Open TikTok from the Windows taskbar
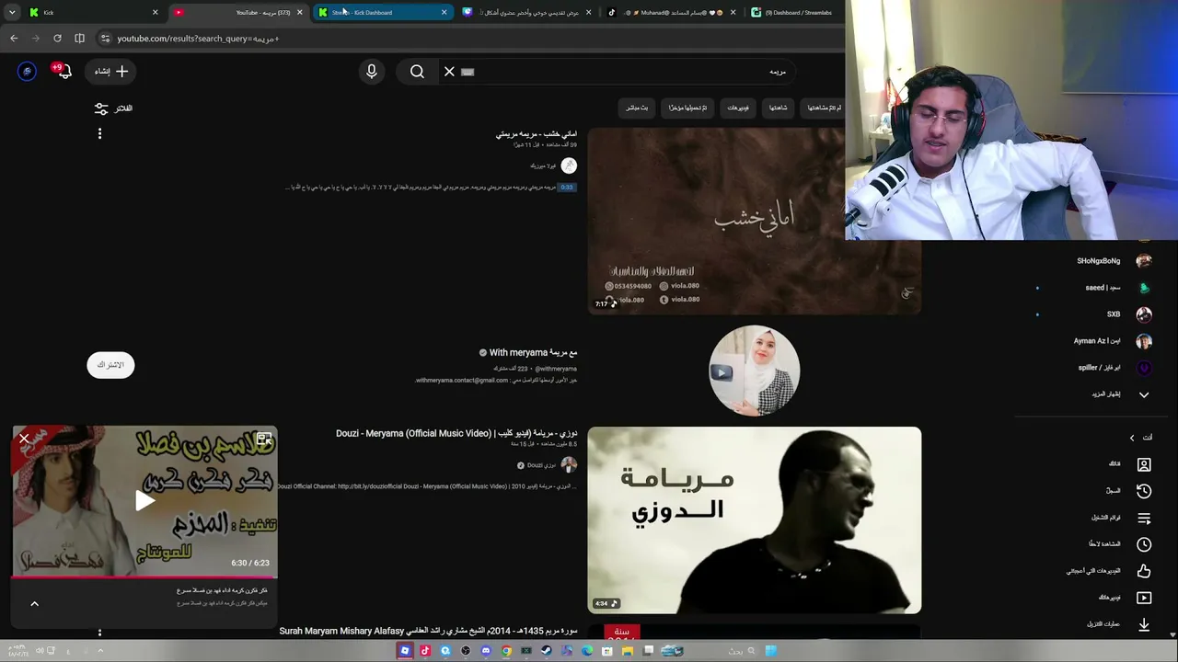This screenshot has height=662, width=1178. 425,651
